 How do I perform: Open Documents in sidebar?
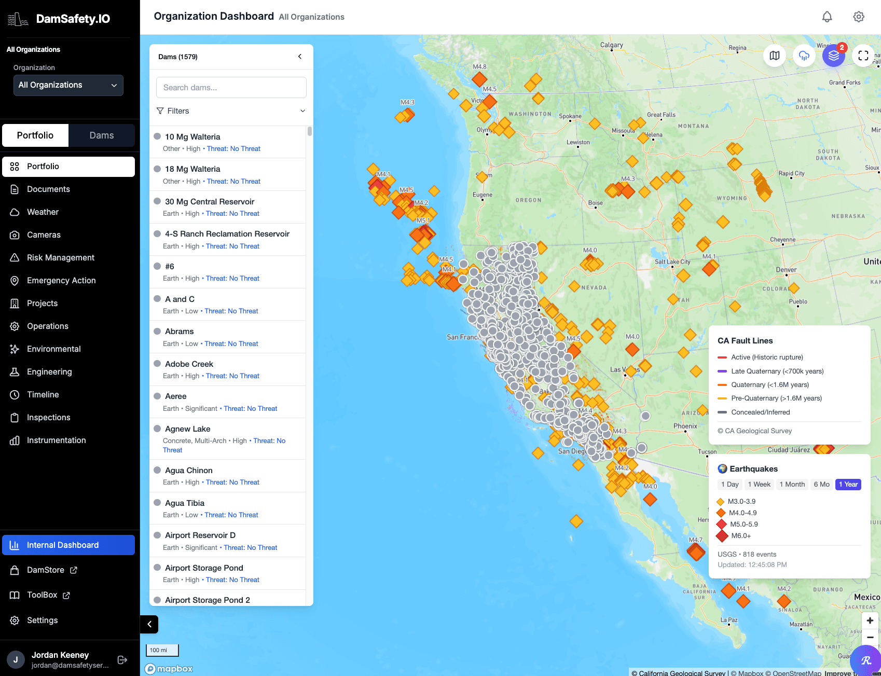(68, 189)
